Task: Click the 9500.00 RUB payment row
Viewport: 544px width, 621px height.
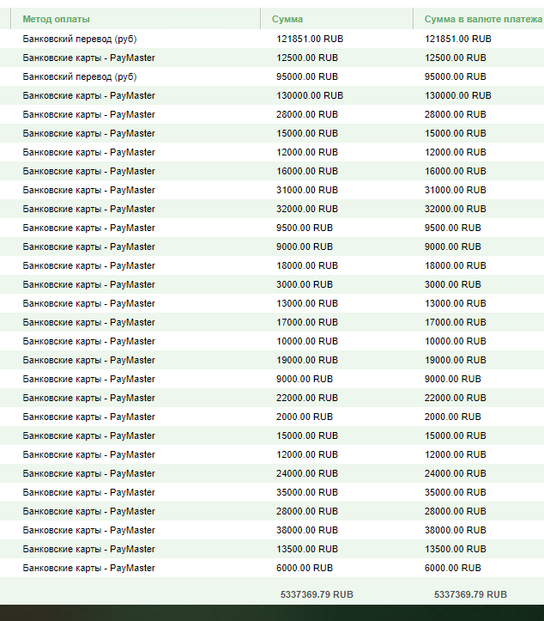Action: (272, 228)
